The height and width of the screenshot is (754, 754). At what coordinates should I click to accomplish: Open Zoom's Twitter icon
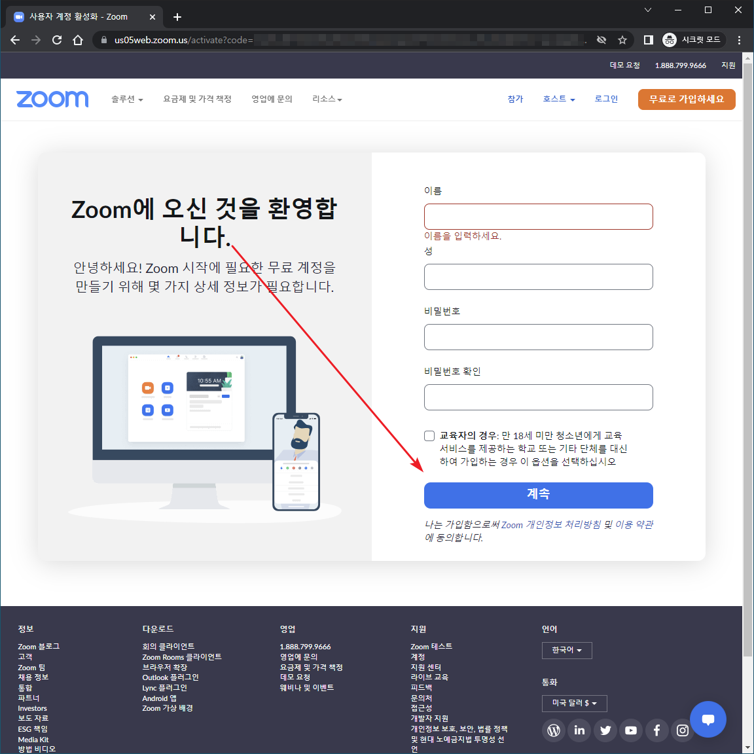tap(605, 730)
